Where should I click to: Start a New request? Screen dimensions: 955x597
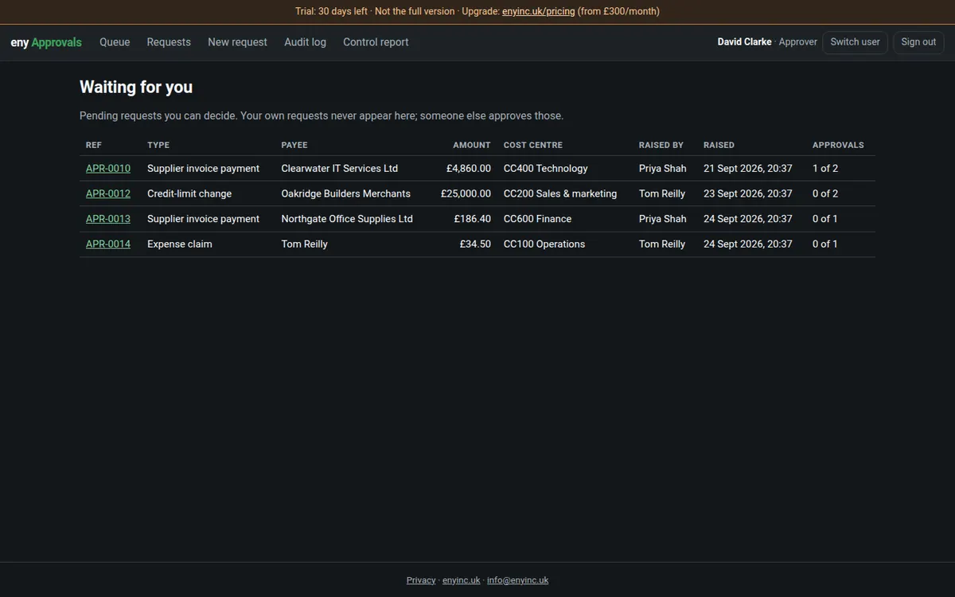[237, 42]
